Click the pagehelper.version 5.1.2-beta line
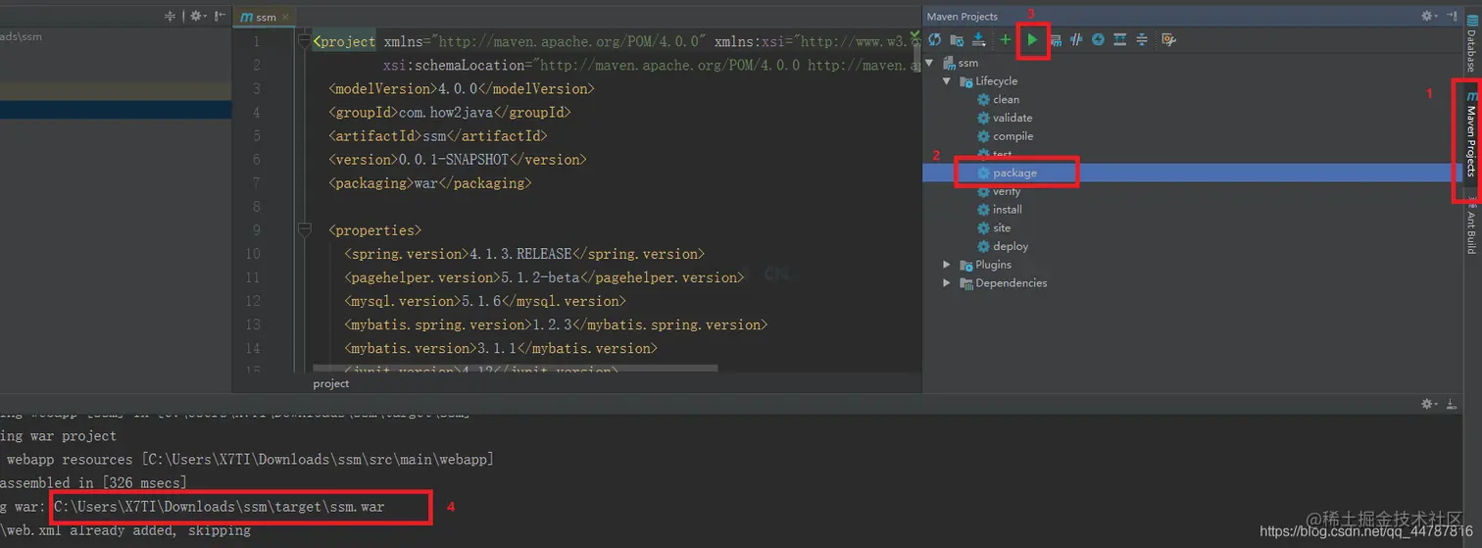This screenshot has width=1482, height=548. point(544,277)
